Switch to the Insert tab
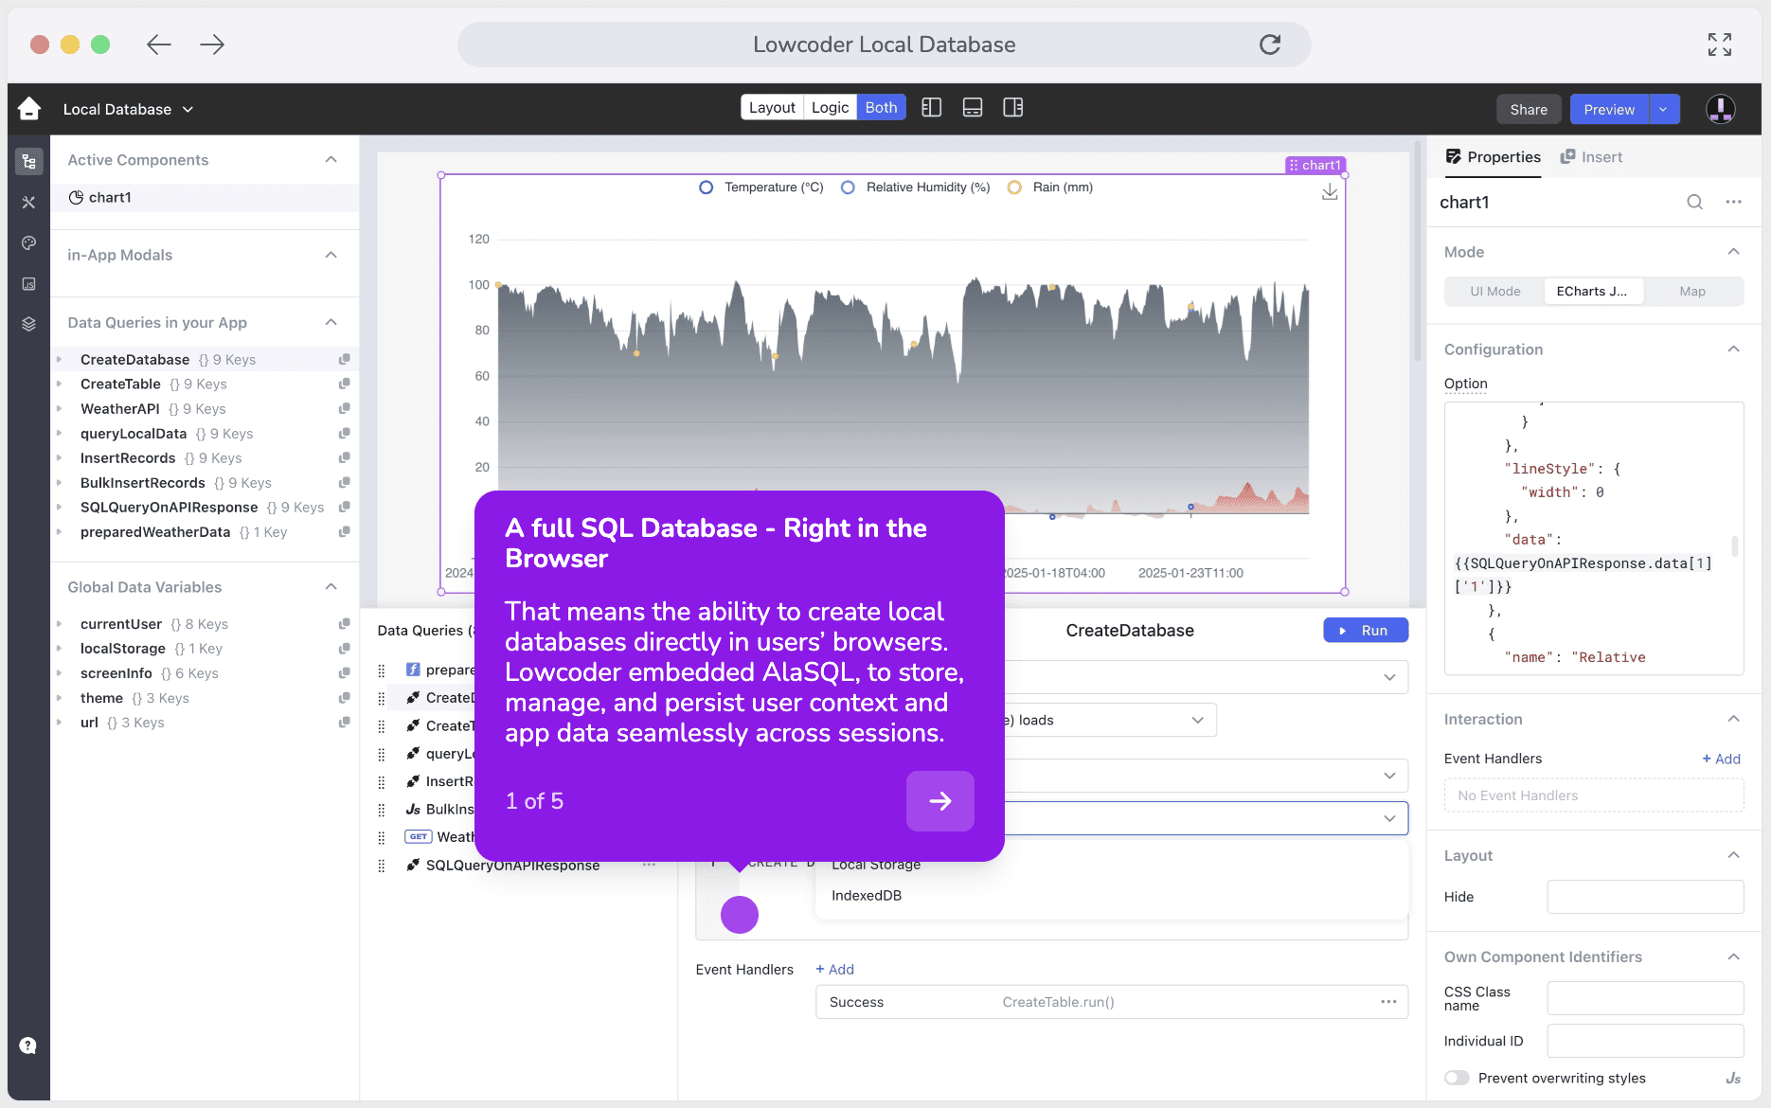 click(1591, 157)
